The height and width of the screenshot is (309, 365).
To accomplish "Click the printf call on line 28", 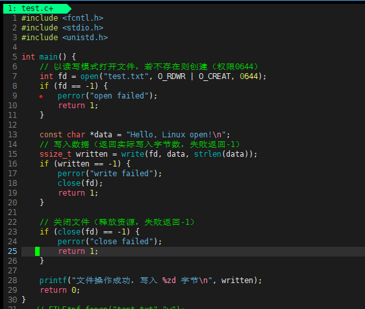I will click(53, 280).
